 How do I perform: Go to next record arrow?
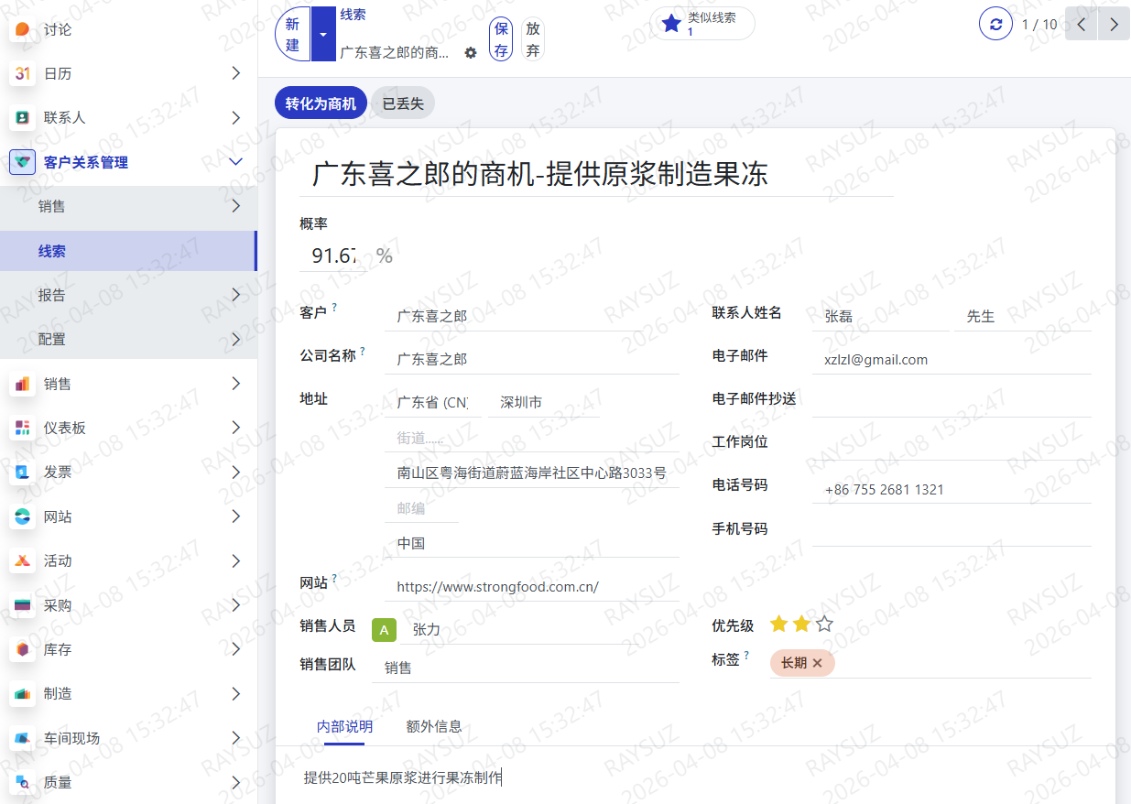[1114, 24]
